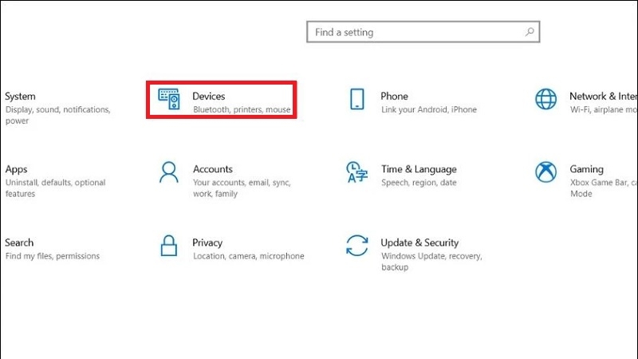Click the Phone icon
Viewport: 638px width, 359px height.
(357, 100)
